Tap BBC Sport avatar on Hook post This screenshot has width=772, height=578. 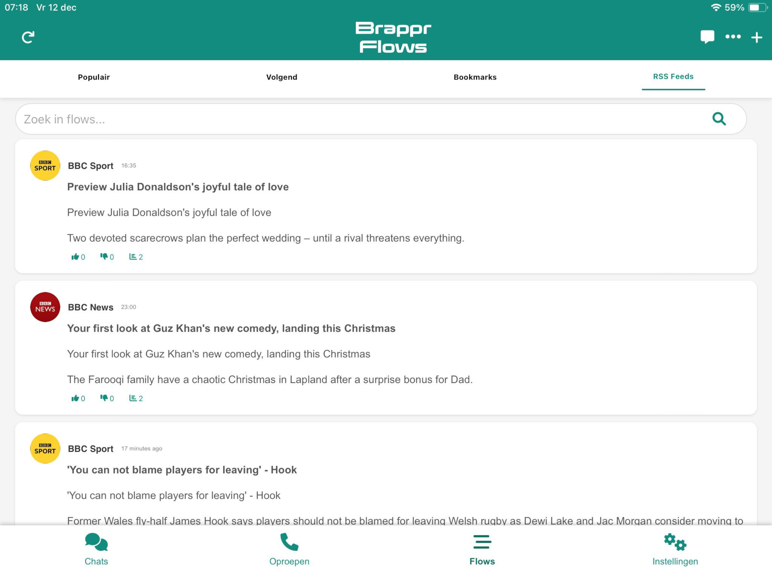click(x=45, y=448)
